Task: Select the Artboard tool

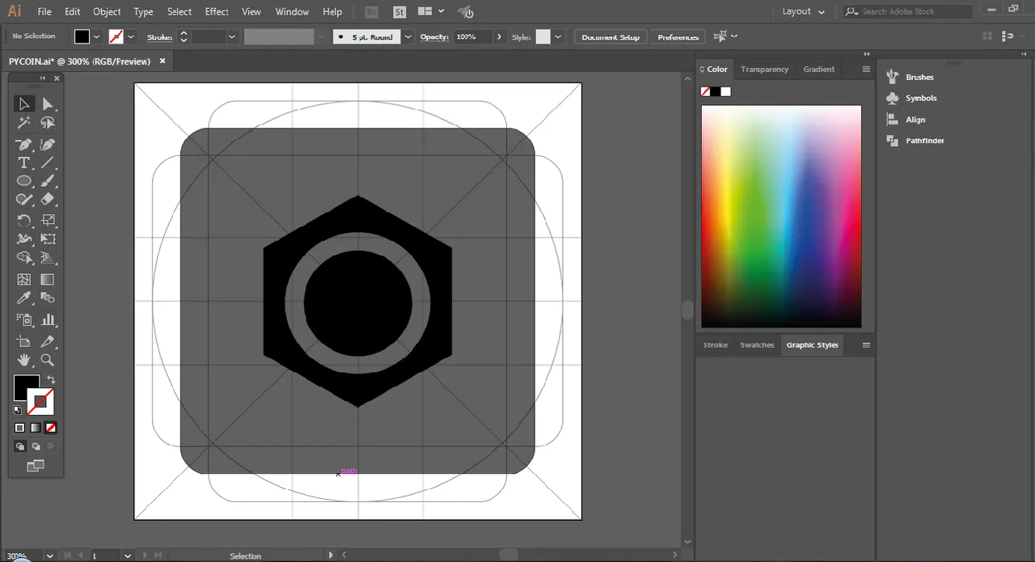Action: pyautogui.click(x=24, y=341)
